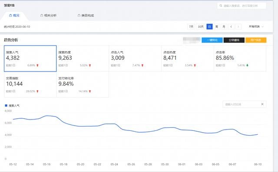Click the red up arrow beside 28.02%
278x172 pixels.
[37, 91]
